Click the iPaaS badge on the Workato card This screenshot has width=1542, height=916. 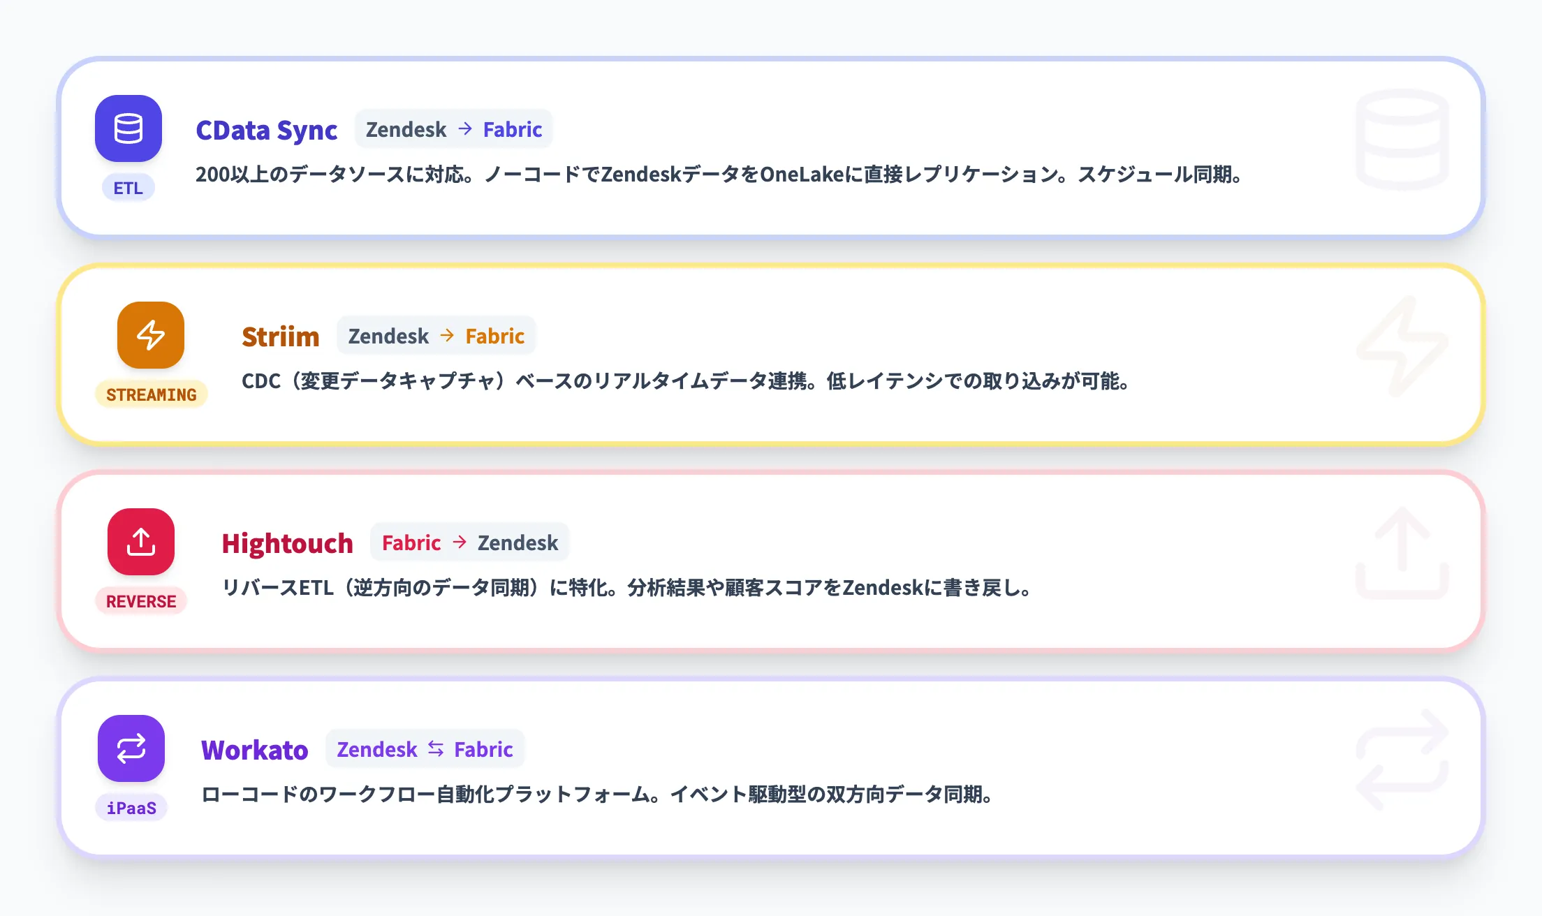click(131, 807)
